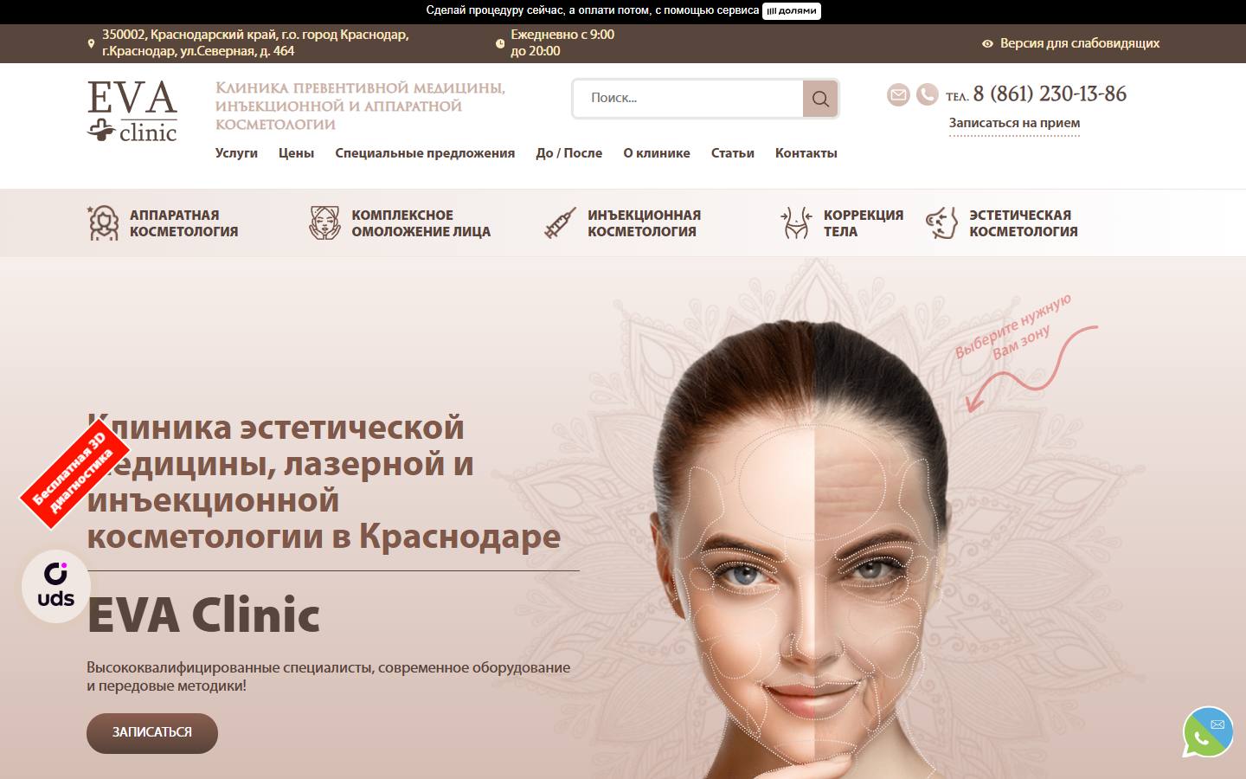Open the Контакты menu item
The image size is (1246, 779).
806,153
